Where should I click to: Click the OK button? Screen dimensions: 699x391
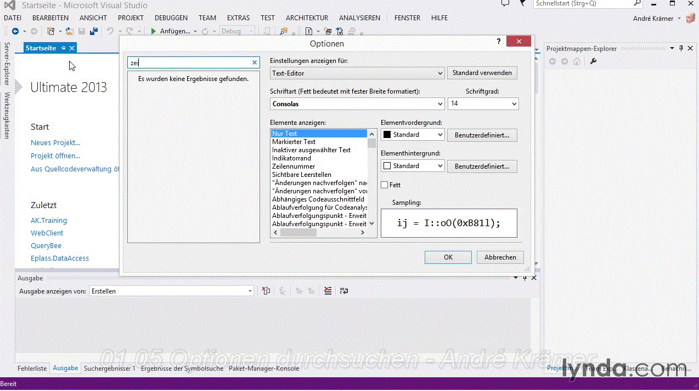coord(448,257)
